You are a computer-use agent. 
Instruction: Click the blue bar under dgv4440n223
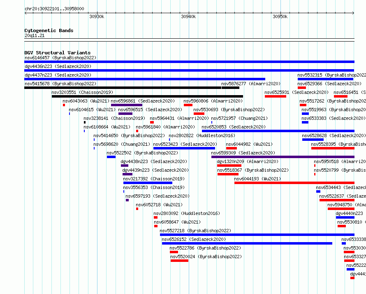[345, 217]
